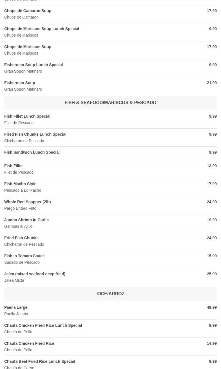This screenshot has height=369, width=221.
Task: Select Fish Macho Style dish
Action: (20, 184)
